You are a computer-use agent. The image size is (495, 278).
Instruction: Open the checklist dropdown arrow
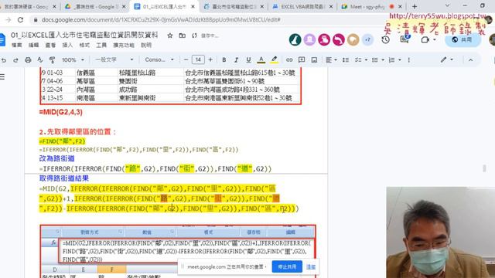pyautogui.click(x=366, y=59)
